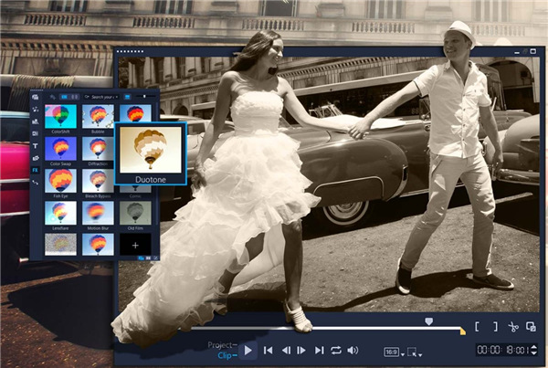
Task: Set the mark-out closing bracket
Action: pyautogui.click(x=494, y=327)
